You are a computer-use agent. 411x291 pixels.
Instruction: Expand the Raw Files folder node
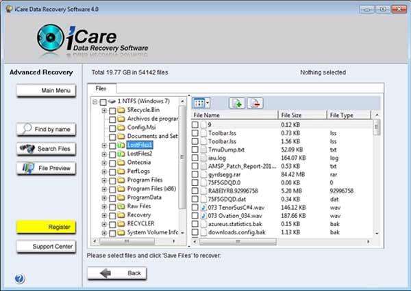[104, 207]
